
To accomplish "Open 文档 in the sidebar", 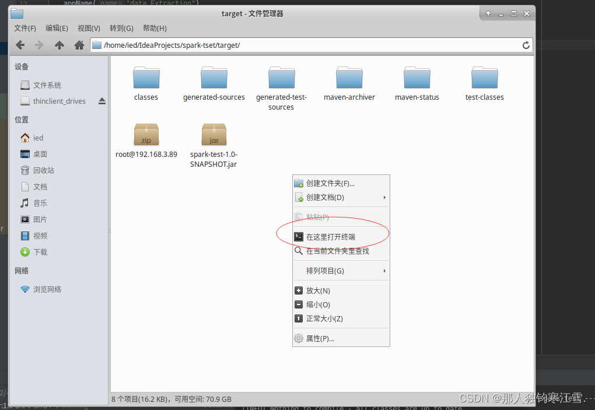I will coord(34,187).
